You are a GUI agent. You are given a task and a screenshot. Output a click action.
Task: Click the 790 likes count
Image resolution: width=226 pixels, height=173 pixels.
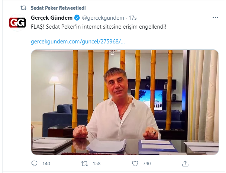[x=147, y=164]
